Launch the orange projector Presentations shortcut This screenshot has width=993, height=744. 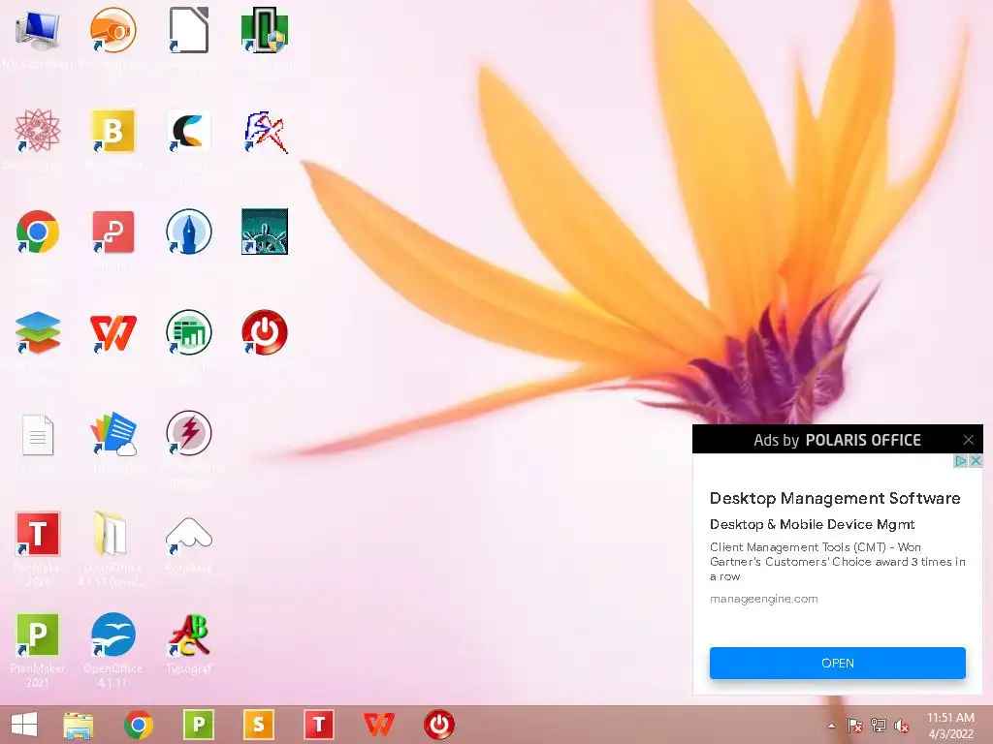pyautogui.click(x=112, y=30)
